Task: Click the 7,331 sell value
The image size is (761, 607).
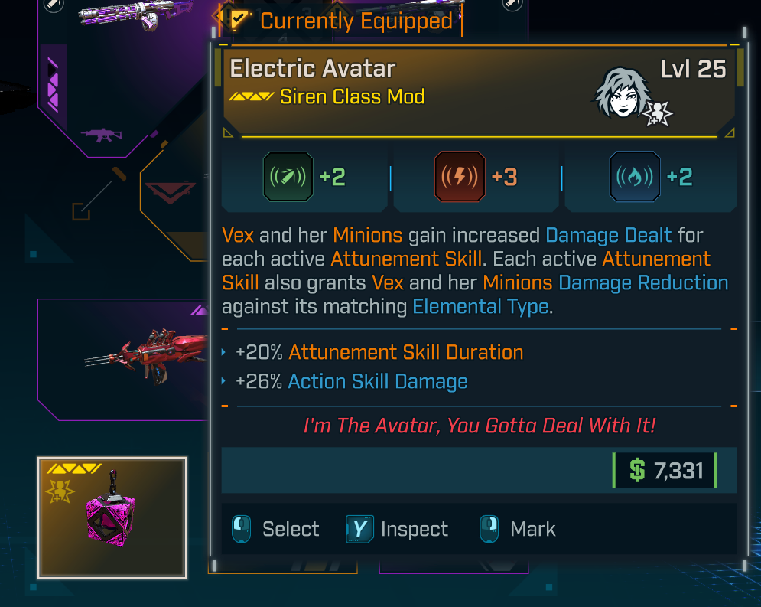Action: click(678, 471)
